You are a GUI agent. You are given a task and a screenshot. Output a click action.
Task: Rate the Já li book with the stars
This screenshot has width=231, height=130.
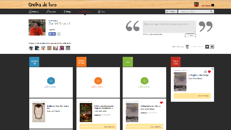point(153,113)
